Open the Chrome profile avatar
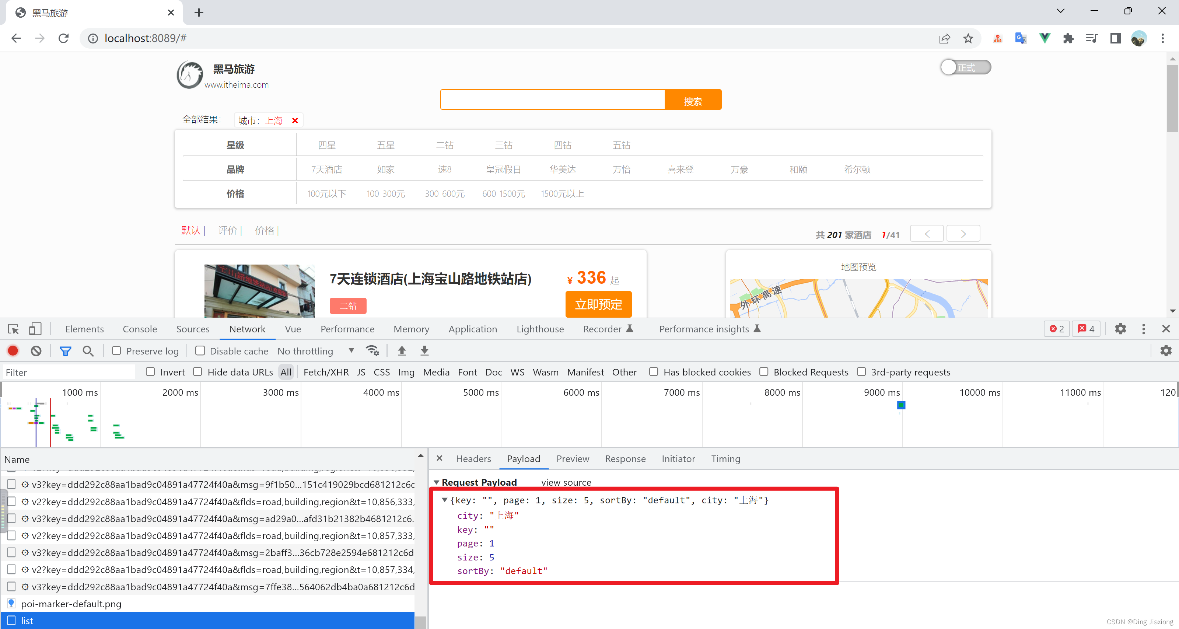This screenshot has height=629, width=1179. 1139,38
